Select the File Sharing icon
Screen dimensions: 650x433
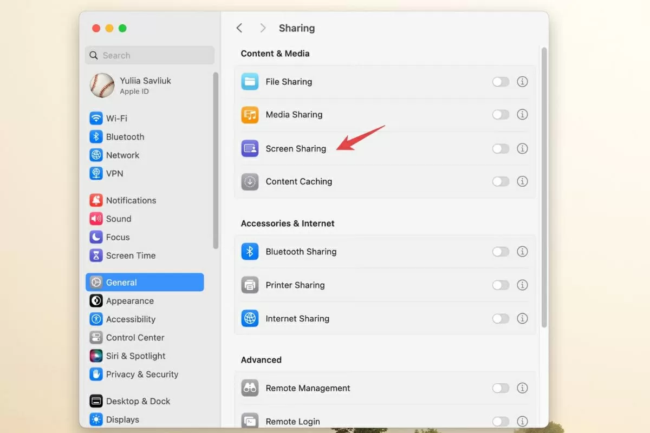click(x=250, y=82)
